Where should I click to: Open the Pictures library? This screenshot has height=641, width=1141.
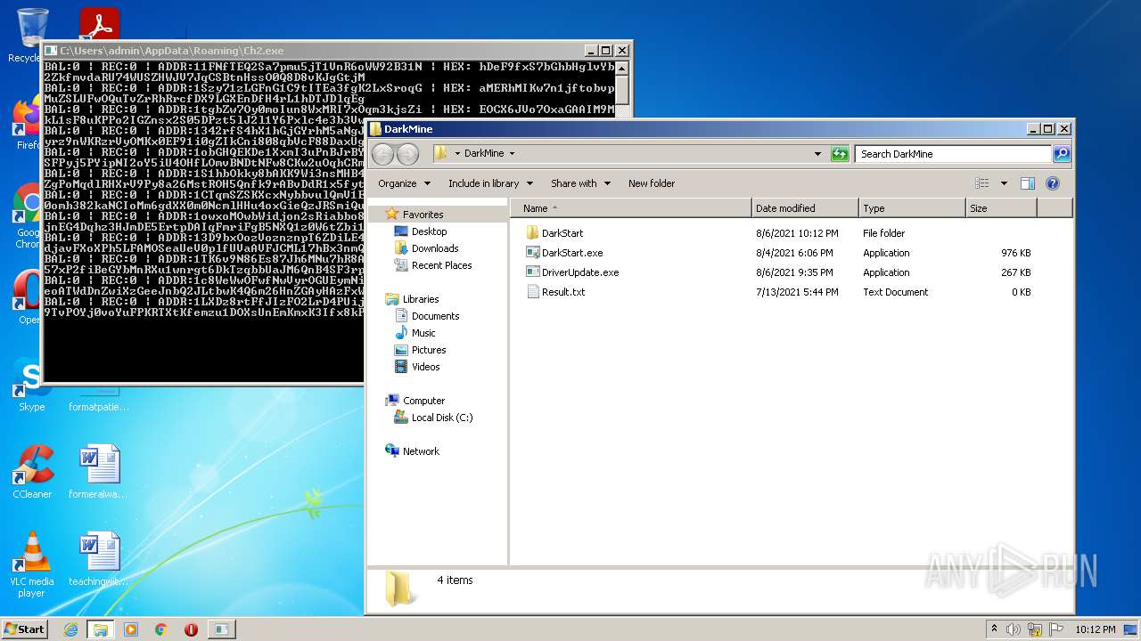point(429,350)
